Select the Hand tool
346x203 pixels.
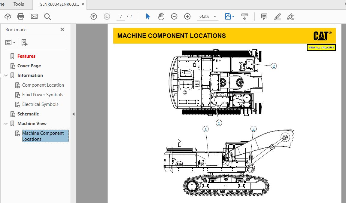pyautogui.click(x=161, y=17)
